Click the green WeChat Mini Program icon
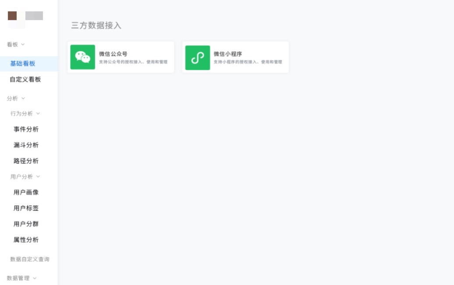454x285 pixels. click(198, 57)
